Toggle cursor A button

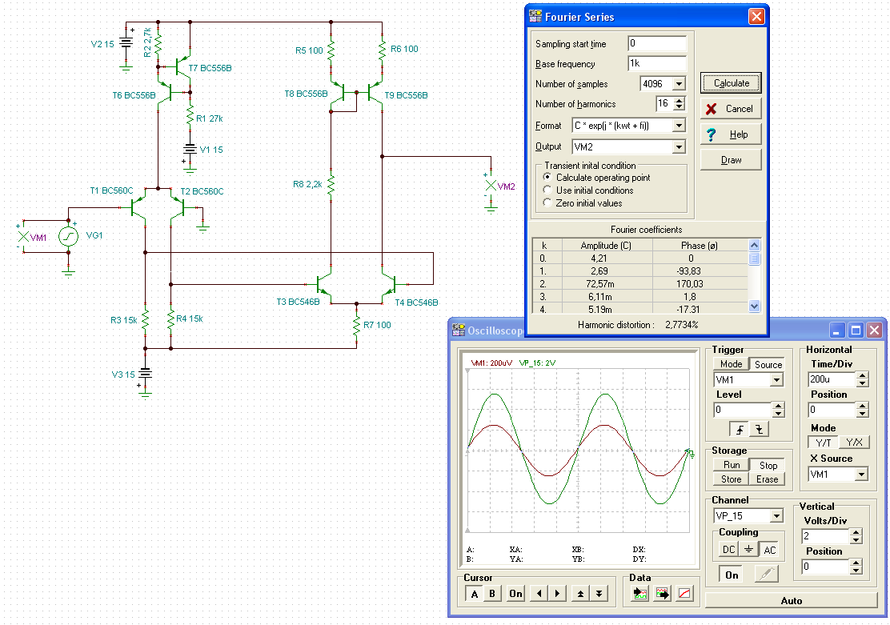point(474,594)
